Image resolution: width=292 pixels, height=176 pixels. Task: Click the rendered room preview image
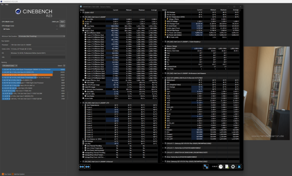pyautogui.click(x=267, y=93)
